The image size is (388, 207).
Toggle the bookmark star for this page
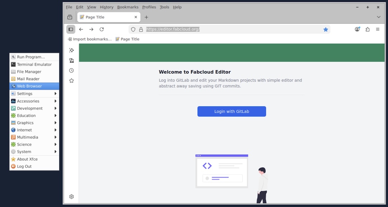click(x=325, y=29)
